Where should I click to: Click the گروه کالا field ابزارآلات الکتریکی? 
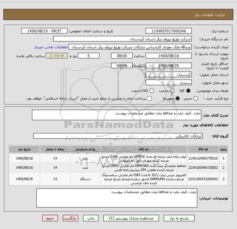pos(118,136)
